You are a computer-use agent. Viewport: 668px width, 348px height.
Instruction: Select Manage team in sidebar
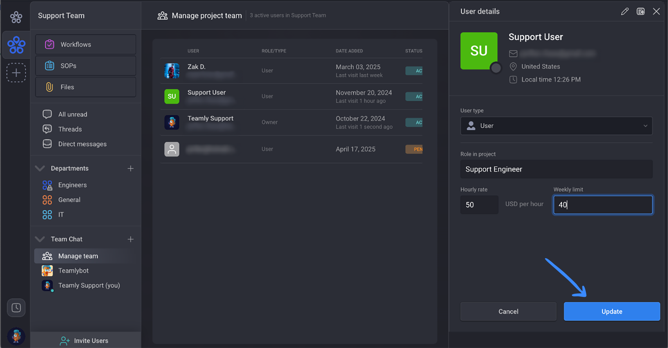(86, 256)
